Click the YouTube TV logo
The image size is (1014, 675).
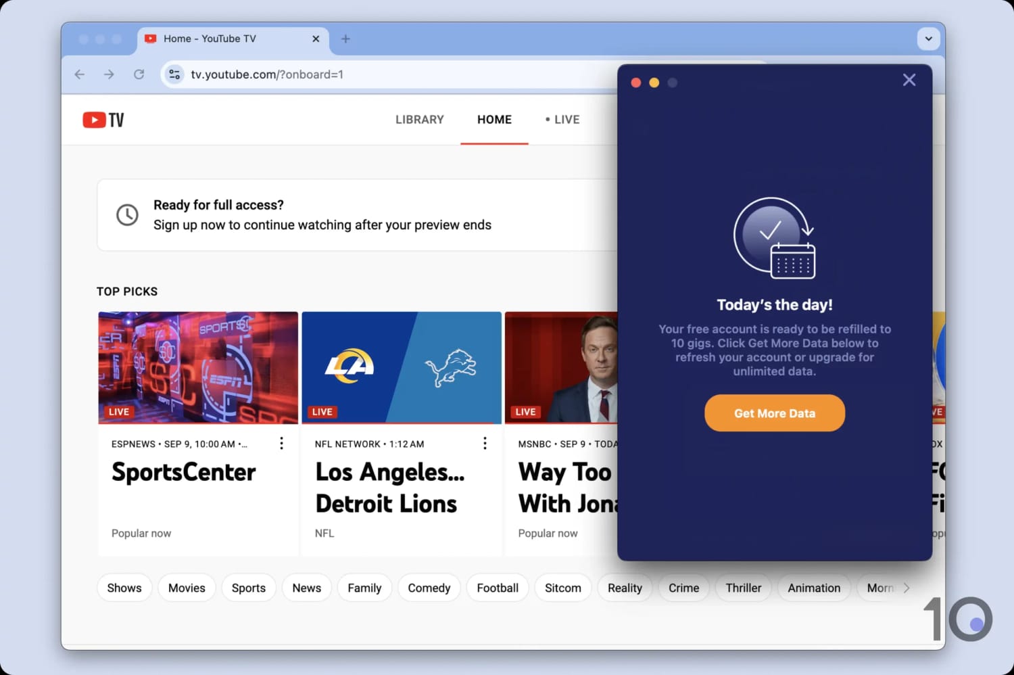coord(103,120)
